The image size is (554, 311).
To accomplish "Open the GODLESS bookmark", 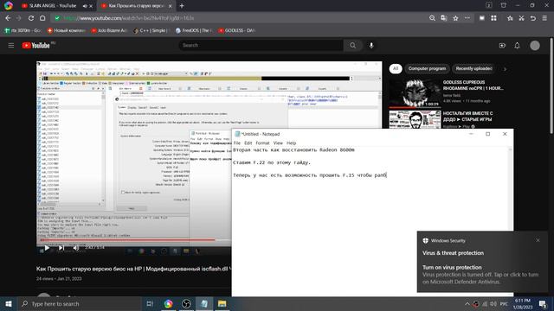I will (236, 31).
